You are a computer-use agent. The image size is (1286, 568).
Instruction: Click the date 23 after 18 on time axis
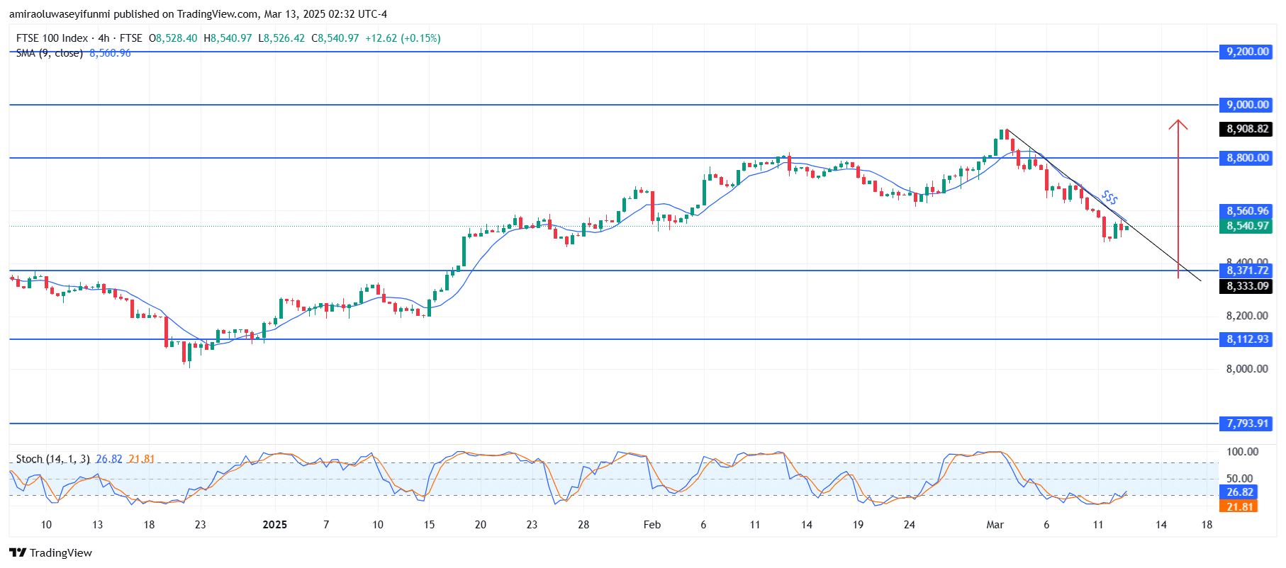[x=201, y=525]
